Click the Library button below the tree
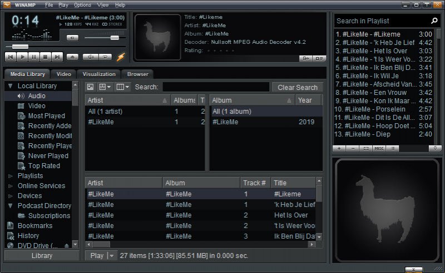The image size is (445, 273). coord(42,255)
